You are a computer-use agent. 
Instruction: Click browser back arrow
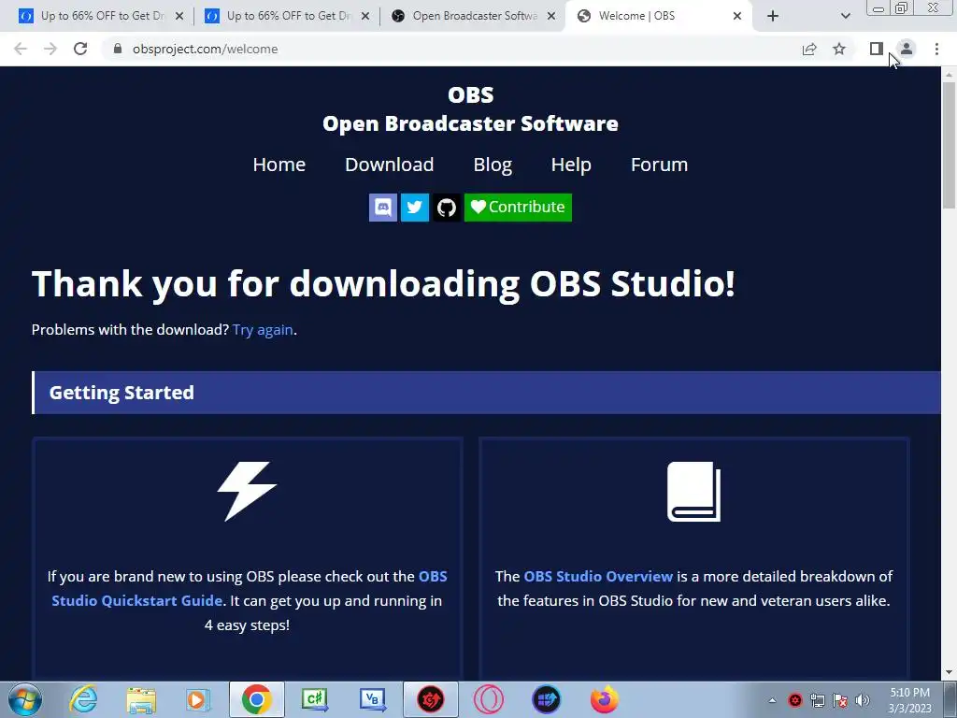coord(21,49)
